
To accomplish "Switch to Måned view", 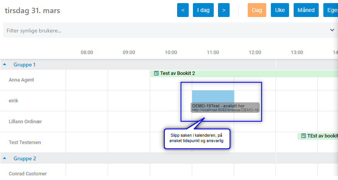I will tap(306, 10).
